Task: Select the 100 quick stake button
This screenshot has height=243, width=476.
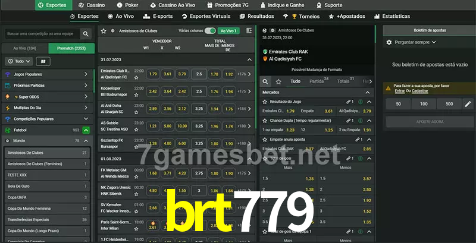Action: (424, 104)
